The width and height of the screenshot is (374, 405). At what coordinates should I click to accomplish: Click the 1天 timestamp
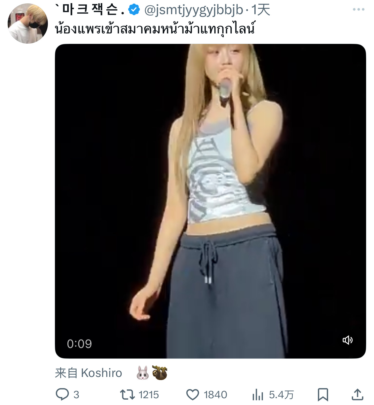[x=261, y=10]
